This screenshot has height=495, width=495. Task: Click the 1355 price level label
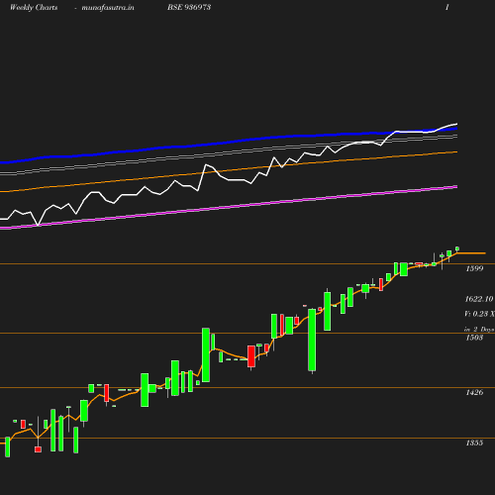[x=474, y=443]
